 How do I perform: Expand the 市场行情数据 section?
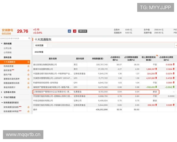(x=1, y=97)
